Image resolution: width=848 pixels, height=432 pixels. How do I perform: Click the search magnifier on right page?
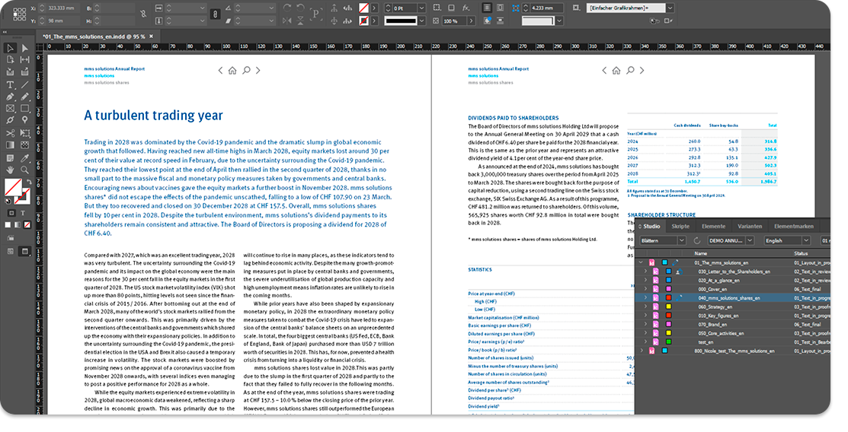tap(630, 70)
